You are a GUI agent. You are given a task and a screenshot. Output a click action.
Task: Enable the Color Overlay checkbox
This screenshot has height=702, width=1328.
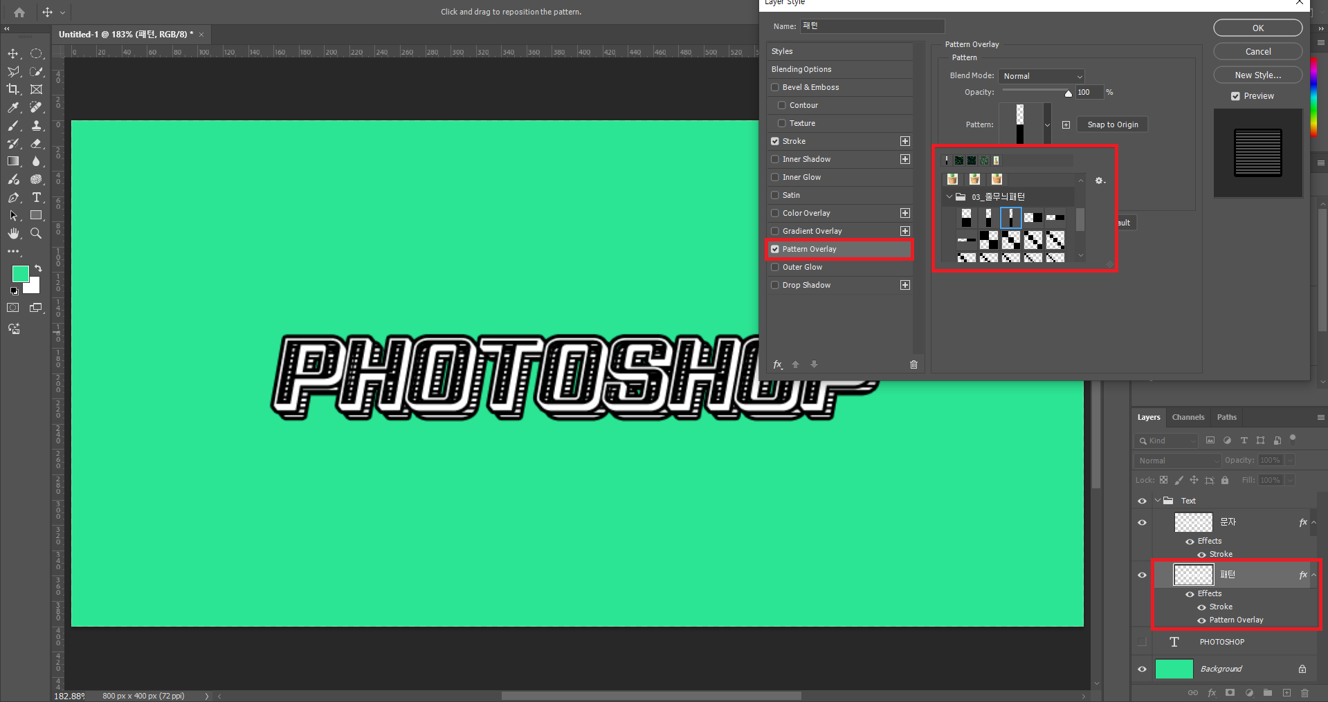point(775,213)
